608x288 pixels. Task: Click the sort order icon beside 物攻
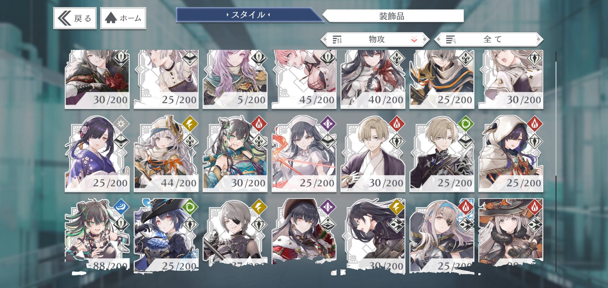337,40
